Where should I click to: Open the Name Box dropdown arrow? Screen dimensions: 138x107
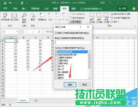(x=17, y=32)
